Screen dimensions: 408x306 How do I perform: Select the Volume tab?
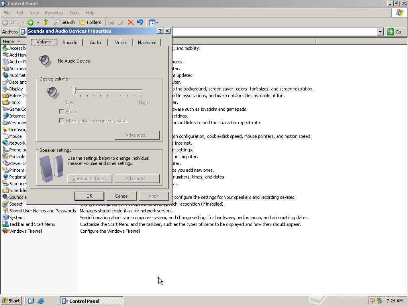click(x=43, y=42)
